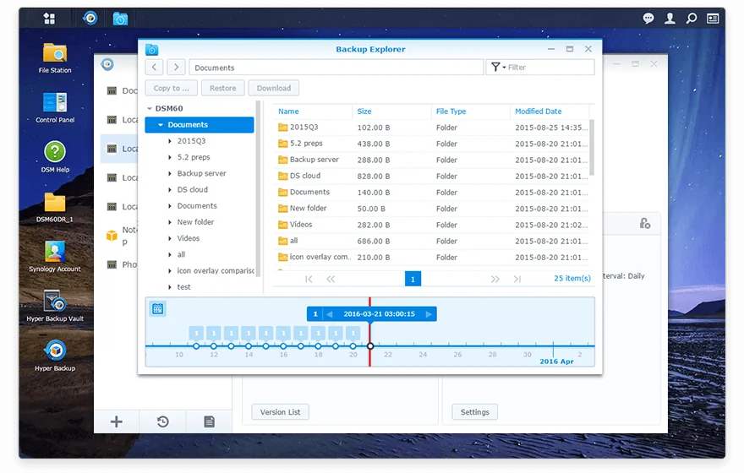Click the add backup task plus icon
This screenshot has width=744, height=473.
point(117,421)
